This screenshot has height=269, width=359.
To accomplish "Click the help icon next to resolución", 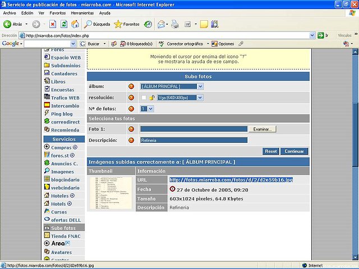I will [x=131, y=98].
